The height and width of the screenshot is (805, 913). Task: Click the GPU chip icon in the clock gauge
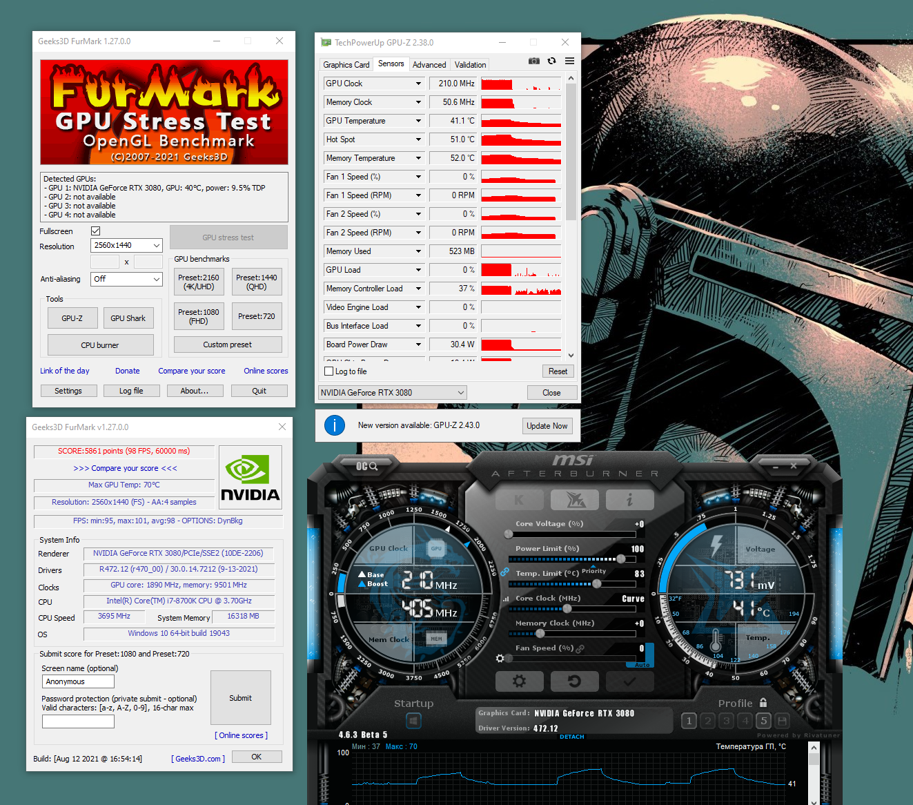click(x=436, y=549)
